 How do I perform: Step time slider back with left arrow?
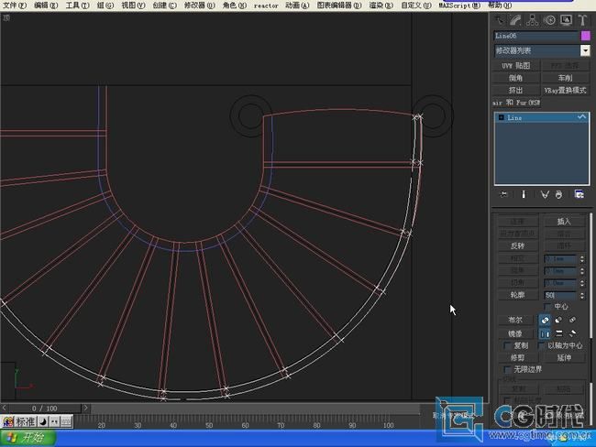click(5, 409)
